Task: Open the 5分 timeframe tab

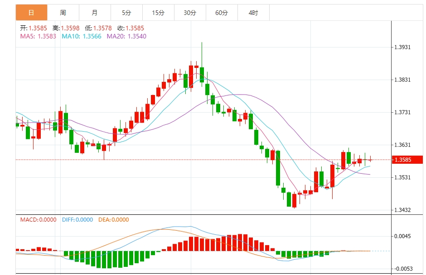Action: [126, 13]
